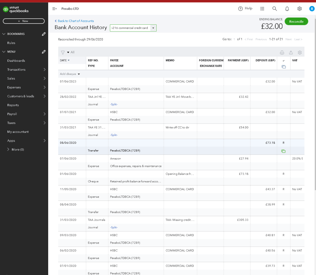
Task: Select the 07/06/2023 transaction date
Action: pyautogui.click(x=68, y=82)
